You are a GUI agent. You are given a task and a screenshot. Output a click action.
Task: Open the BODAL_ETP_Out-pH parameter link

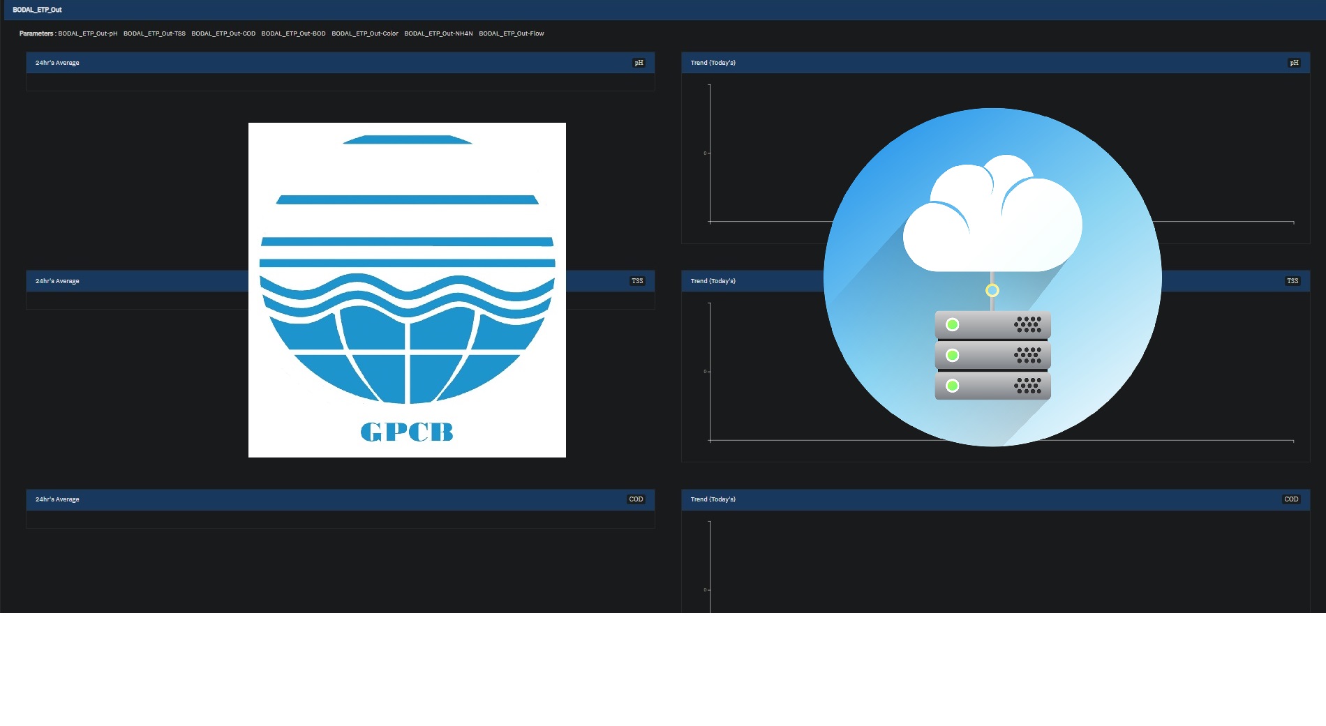[87, 33]
